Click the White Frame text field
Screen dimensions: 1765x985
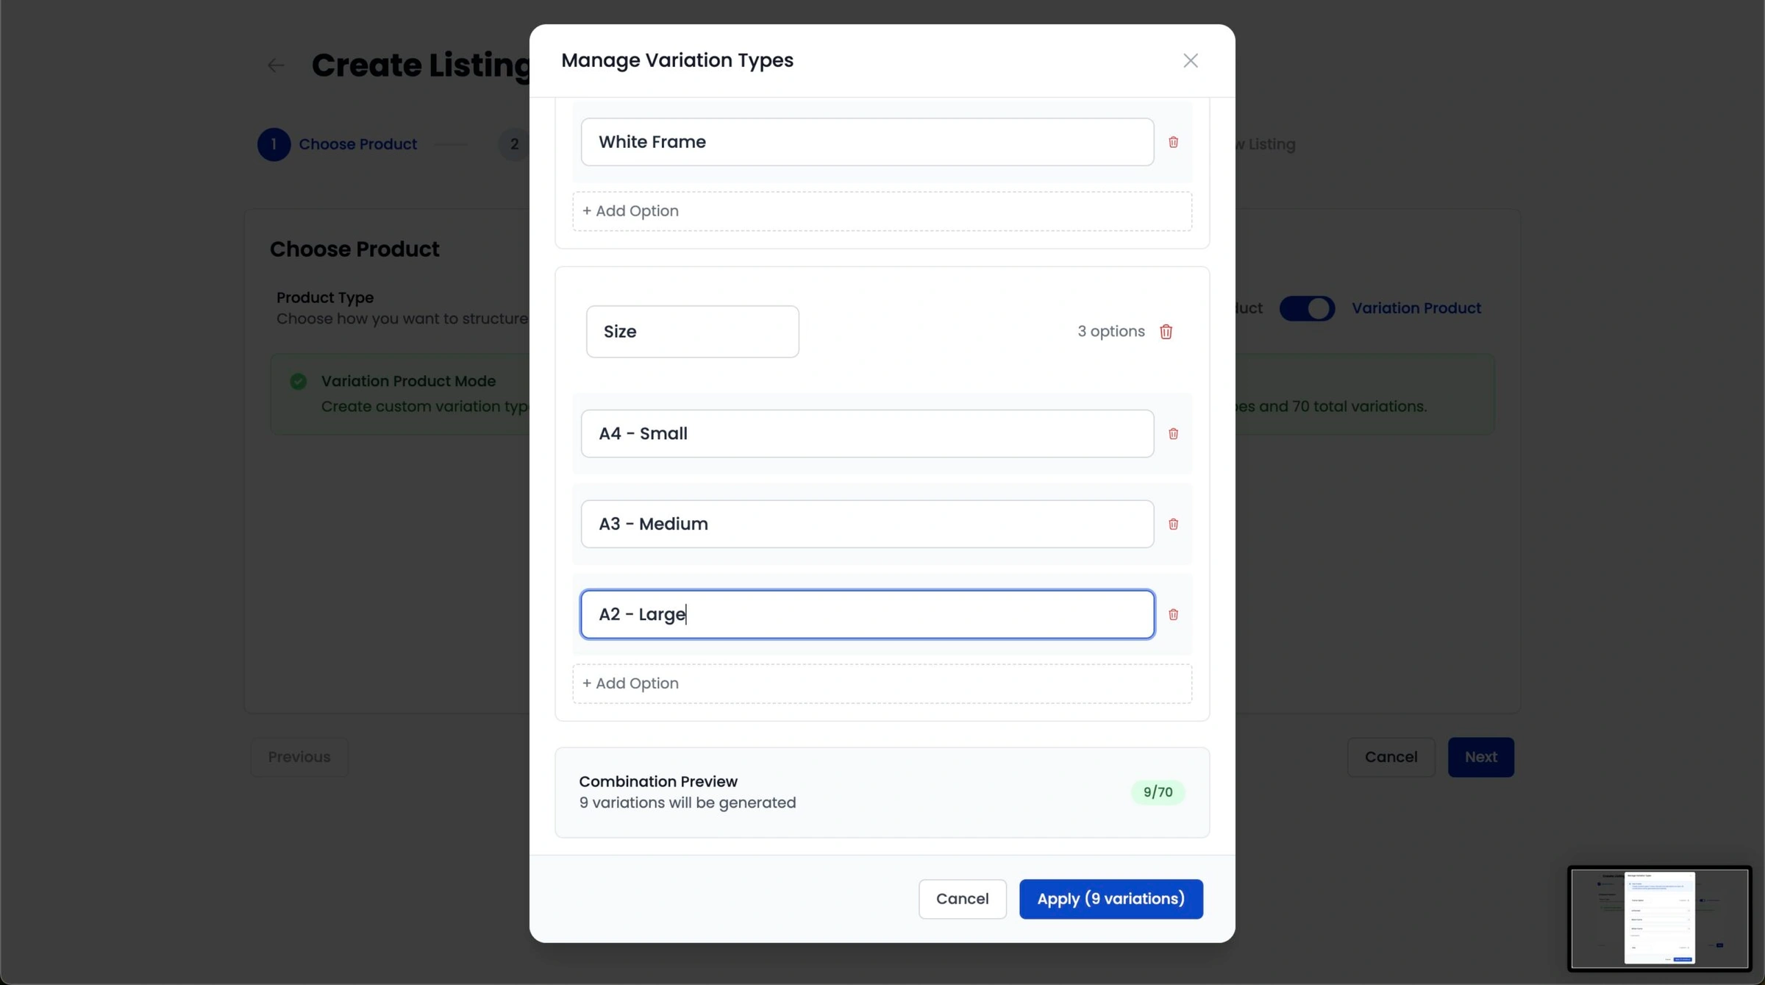(866, 142)
